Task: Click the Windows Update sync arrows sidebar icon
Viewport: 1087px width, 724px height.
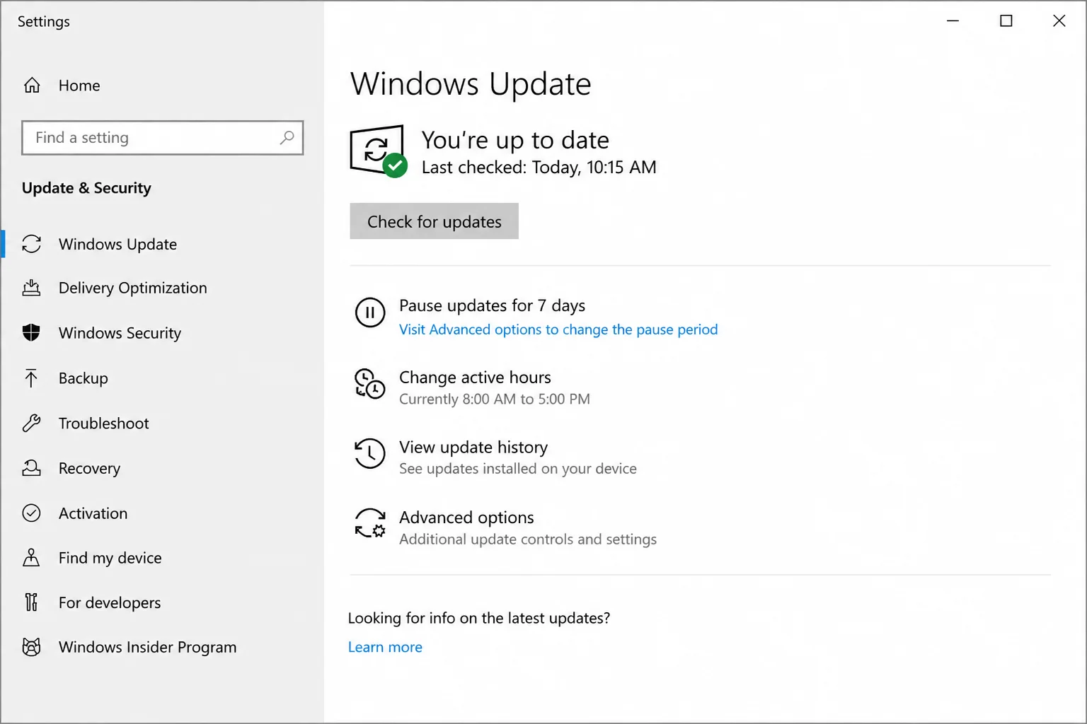Action: tap(32, 244)
